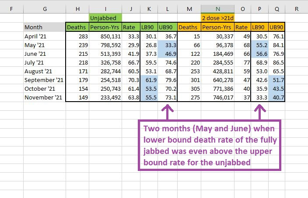Select highlighted LB90 cell 56.6
This screenshot has width=308, height=198.
259,54
